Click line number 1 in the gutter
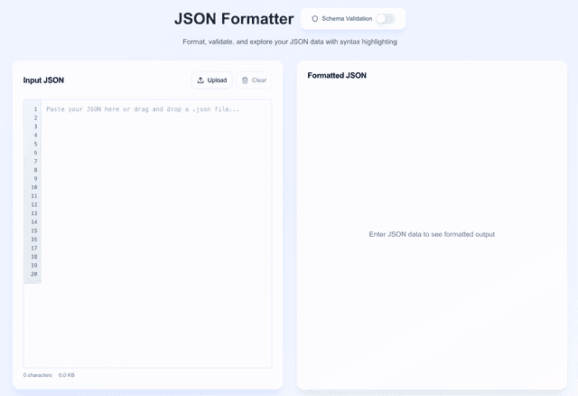578x396 pixels. click(x=35, y=109)
